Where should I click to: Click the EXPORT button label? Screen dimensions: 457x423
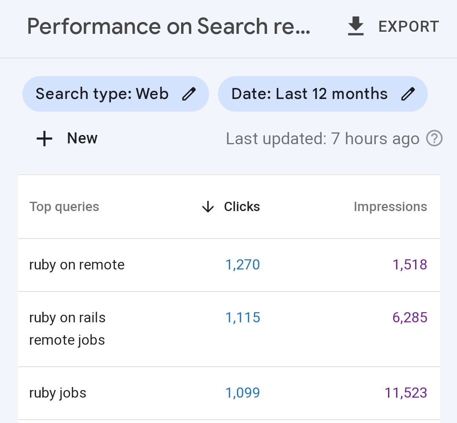pyautogui.click(x=409, y=27)
